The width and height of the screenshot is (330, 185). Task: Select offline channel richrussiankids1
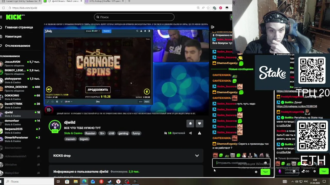20,156
